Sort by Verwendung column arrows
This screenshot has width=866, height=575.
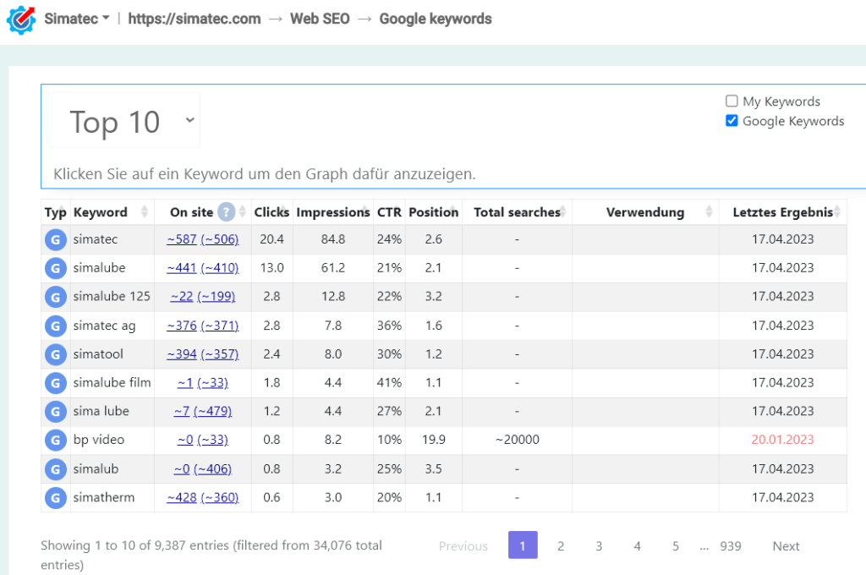coord(710,211)
